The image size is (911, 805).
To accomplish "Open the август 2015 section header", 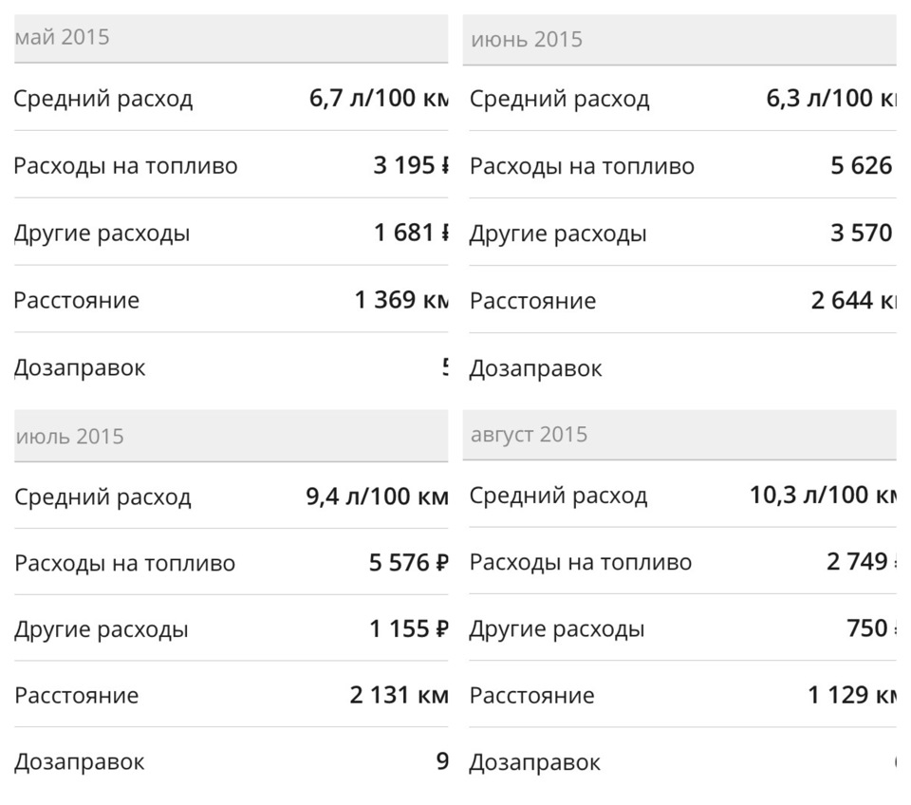I will point(679,435).
